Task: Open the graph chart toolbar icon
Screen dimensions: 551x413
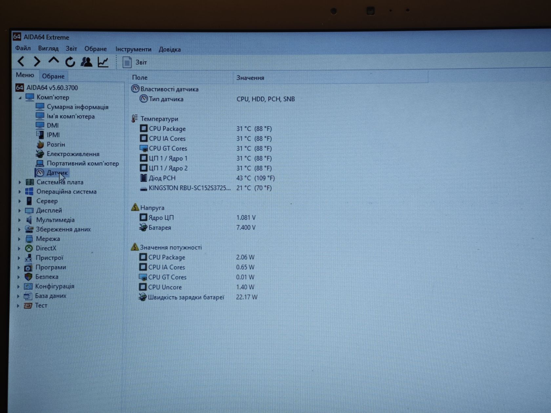Action: click(103, 62)
